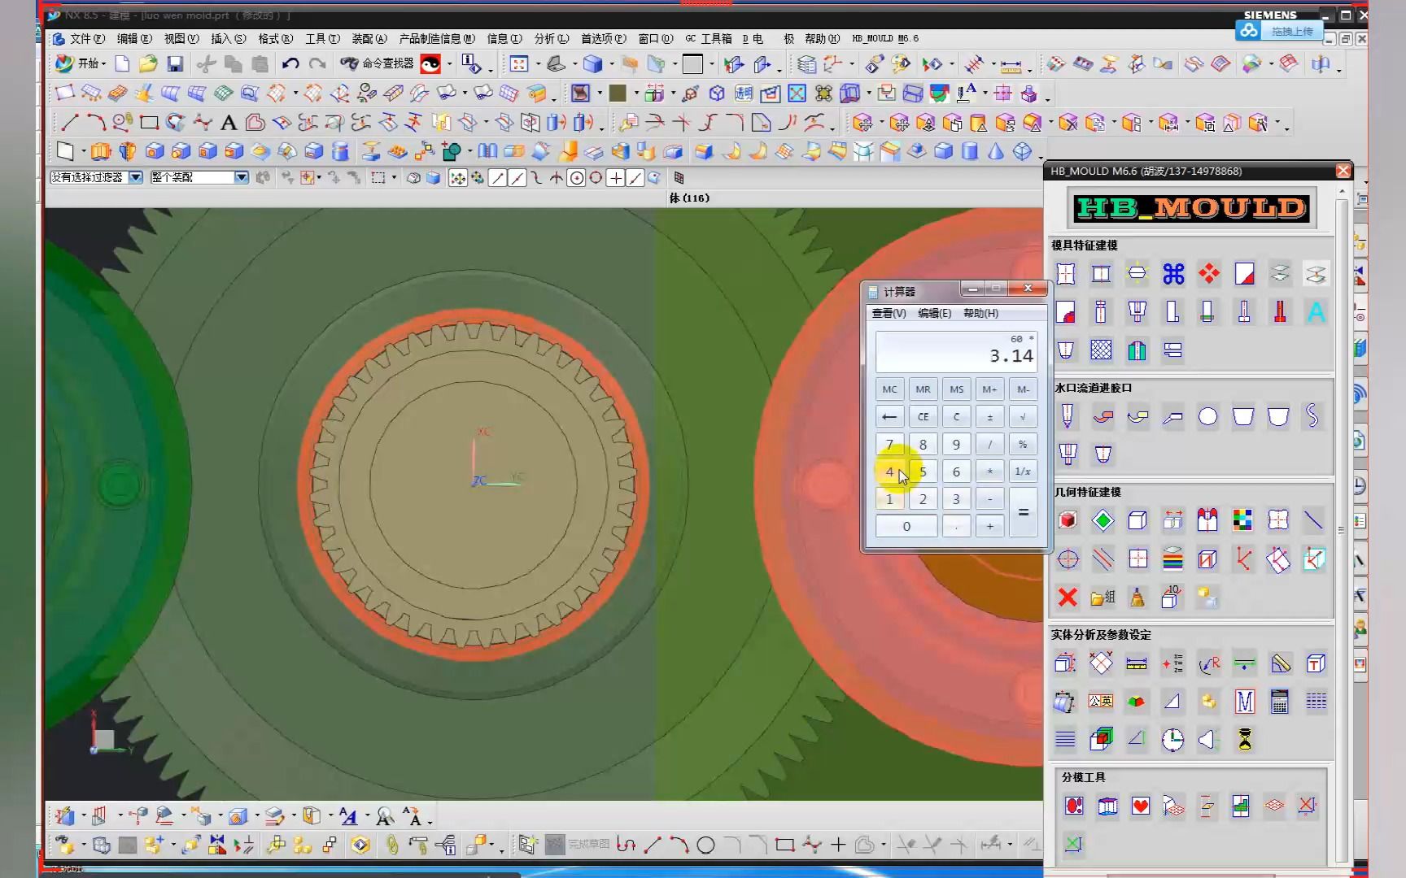Open the selection filter dropdown
Image resolution: width=1406 pixels, height=878 pixels.
click(x=136, y=177)
